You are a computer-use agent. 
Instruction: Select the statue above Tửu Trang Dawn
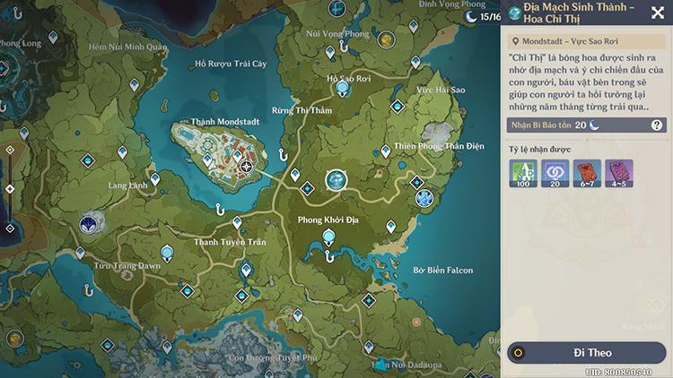(167, 253)
